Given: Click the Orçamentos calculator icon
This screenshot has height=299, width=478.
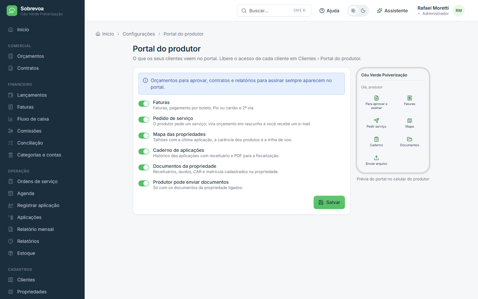Looking at the screenshot, I should pyautogui.click(x=11, y=56).
